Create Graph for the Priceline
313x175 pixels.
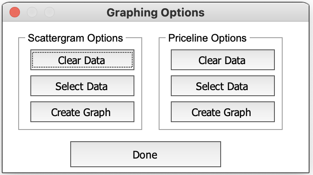coord(222,112)
